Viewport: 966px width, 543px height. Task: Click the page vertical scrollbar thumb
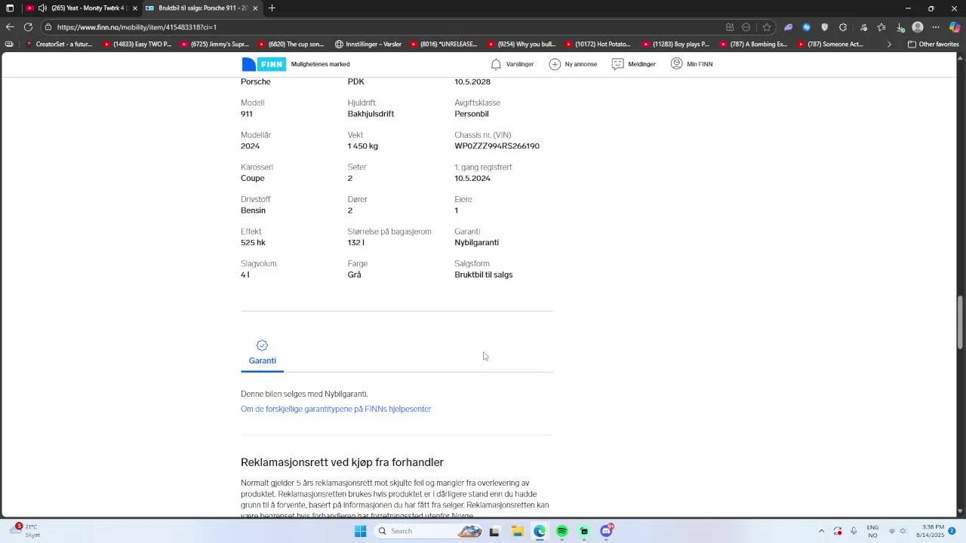(x=961, y=322)
